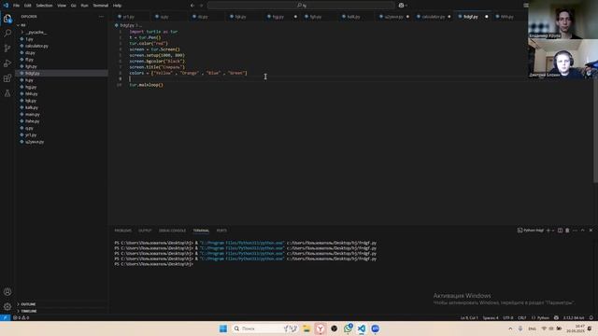
Task: Open the View menu
Action: coord(62,6)
